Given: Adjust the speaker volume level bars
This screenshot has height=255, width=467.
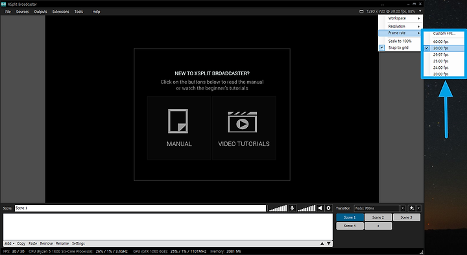Looking at the screenshot, I should pyautogui.click(x=306, y=208).
